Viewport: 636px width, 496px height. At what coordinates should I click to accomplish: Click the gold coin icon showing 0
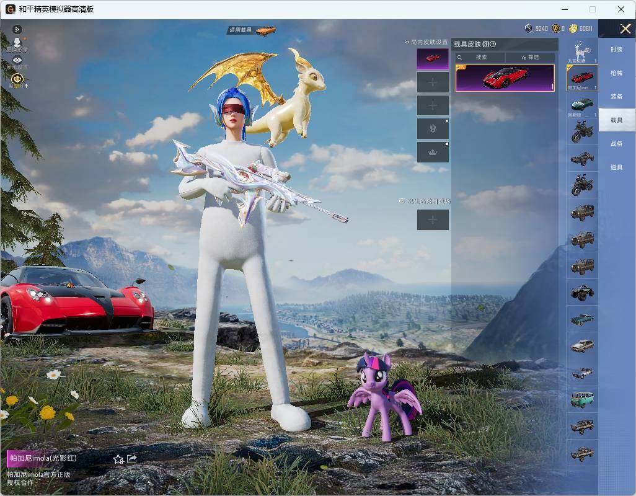pyautogui.click(x=555, y=29)
